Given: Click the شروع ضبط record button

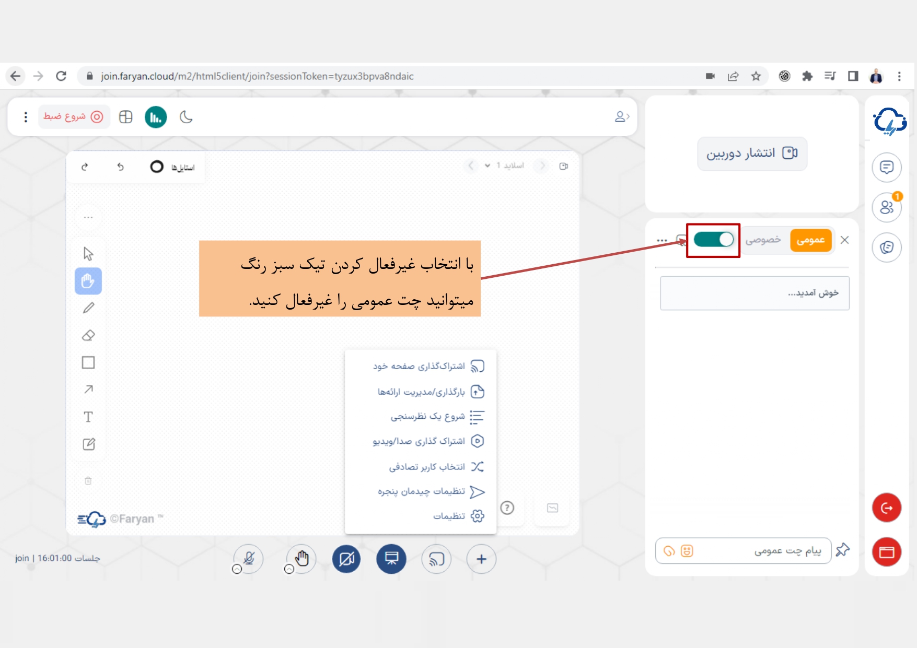Looking at the screenshot, I should pos(74,116).
